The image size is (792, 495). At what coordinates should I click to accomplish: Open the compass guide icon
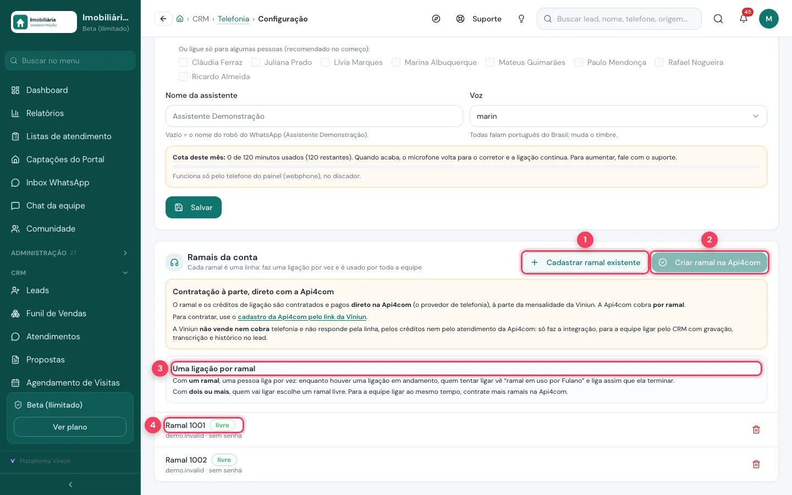pyautogui.click(x=436, y=19)
